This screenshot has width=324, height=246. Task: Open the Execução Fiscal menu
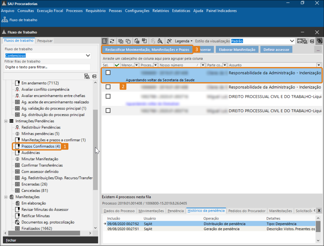(x=50, y=11)
